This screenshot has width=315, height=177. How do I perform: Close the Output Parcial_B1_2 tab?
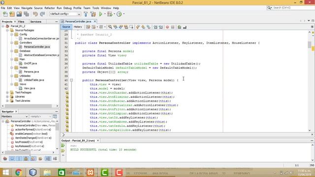click(x=98, y=141)
